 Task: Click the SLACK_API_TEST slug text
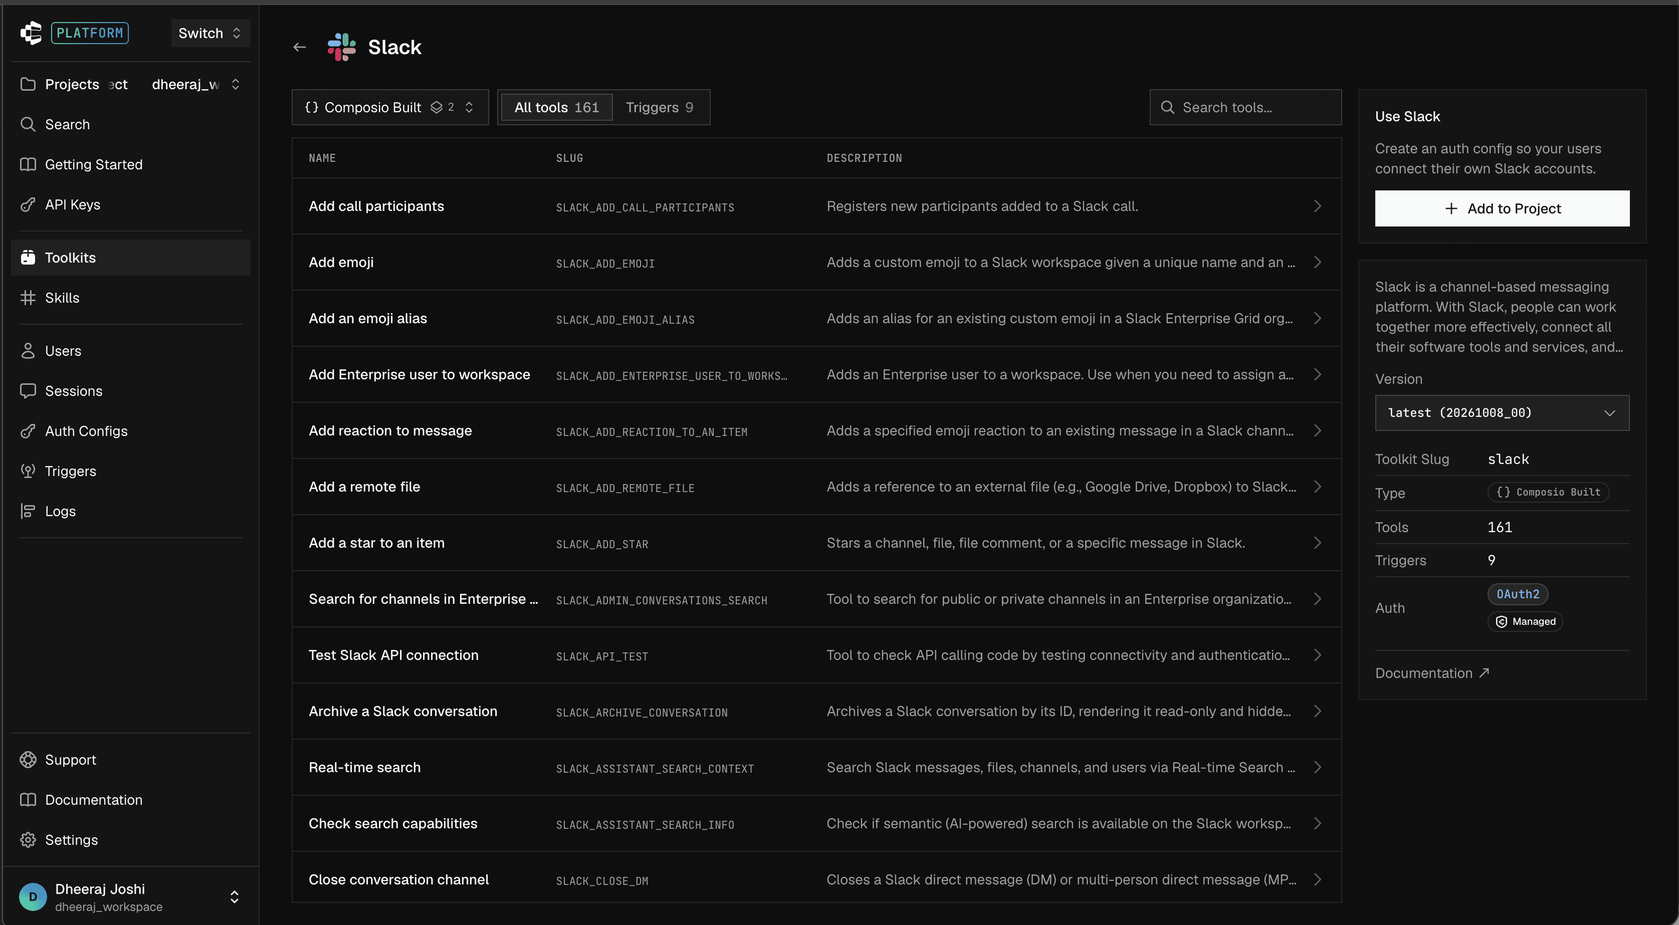[x=601, y=656]
